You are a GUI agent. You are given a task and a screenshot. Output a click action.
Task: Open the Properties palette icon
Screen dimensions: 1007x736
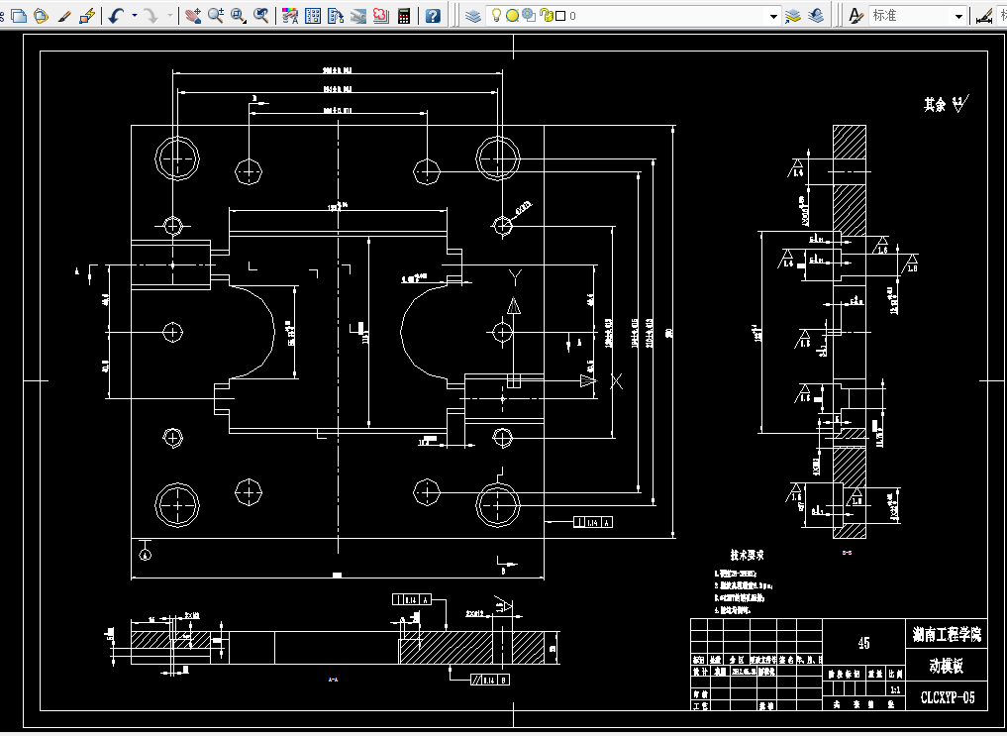[x=290, y=16]
